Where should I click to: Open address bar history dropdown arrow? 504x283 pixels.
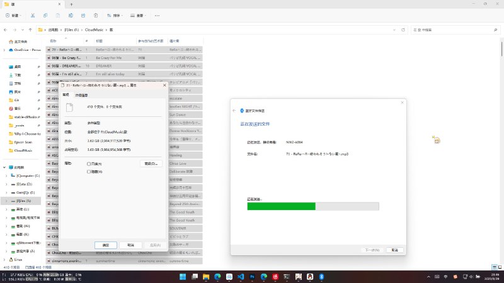point(394,30)
